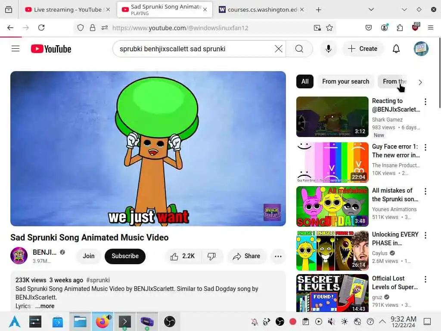Open options for All mistakes of Sprunki video
The height and width of the screenshot is (331, 441).
425,191
